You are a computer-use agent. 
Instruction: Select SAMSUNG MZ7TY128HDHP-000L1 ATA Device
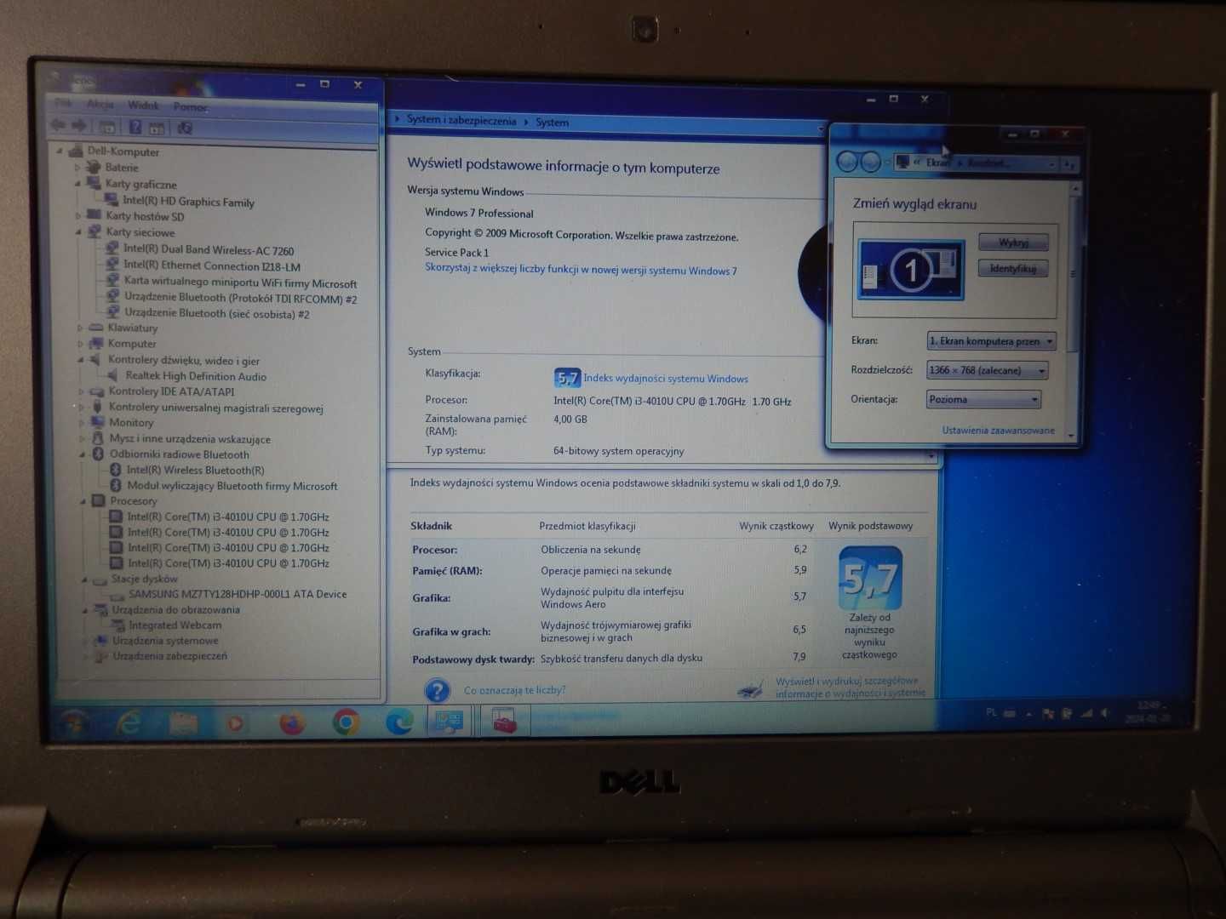click(x=238, y=594)
